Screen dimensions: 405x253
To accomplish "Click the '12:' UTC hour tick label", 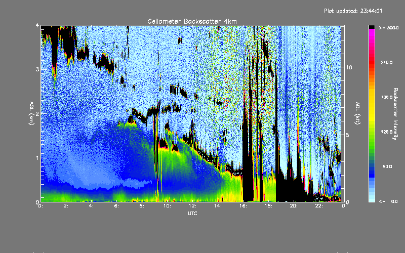I will (193, 206).
